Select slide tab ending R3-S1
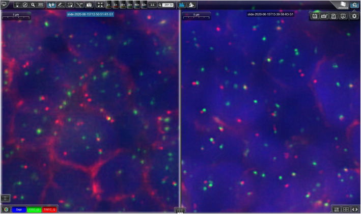Screen dimensions: 361x214 click(x=270, y=14)
